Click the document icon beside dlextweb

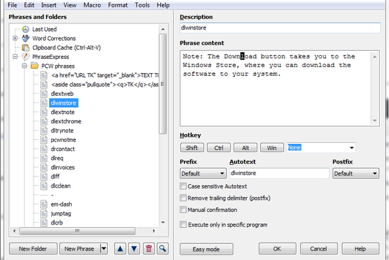44,94
